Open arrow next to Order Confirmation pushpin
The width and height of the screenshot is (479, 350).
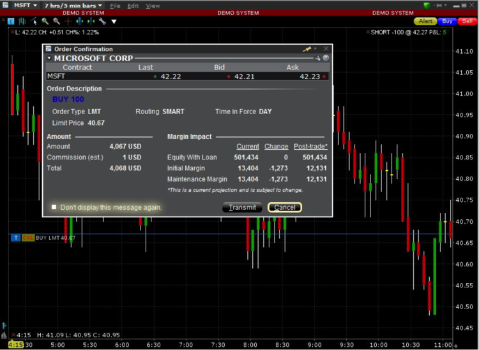[316, 48]
